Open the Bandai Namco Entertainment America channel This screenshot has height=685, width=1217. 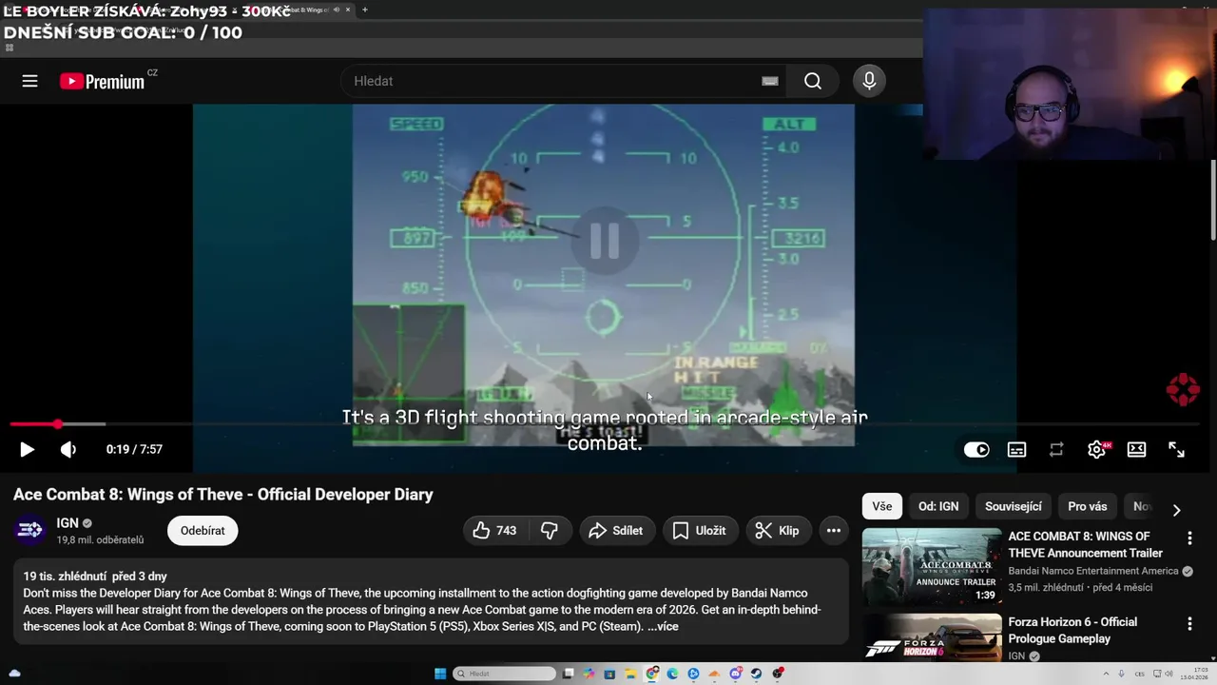point(1093,571)
